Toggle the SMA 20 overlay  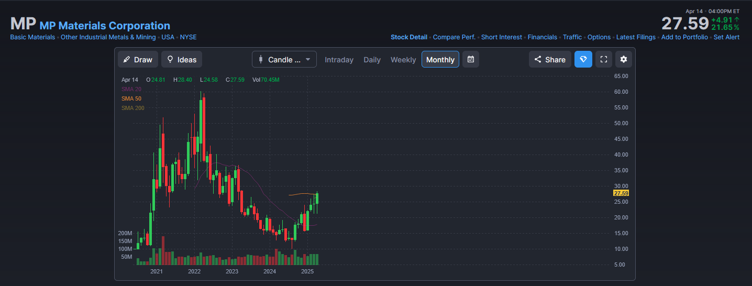pos(131,89)
